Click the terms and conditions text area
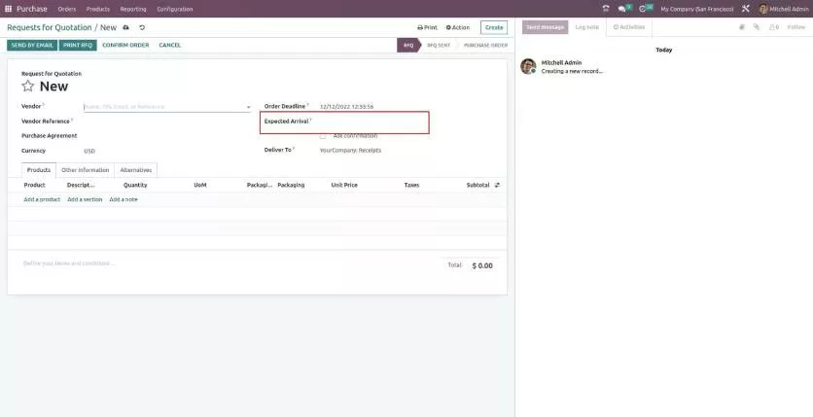 (68, 263)
